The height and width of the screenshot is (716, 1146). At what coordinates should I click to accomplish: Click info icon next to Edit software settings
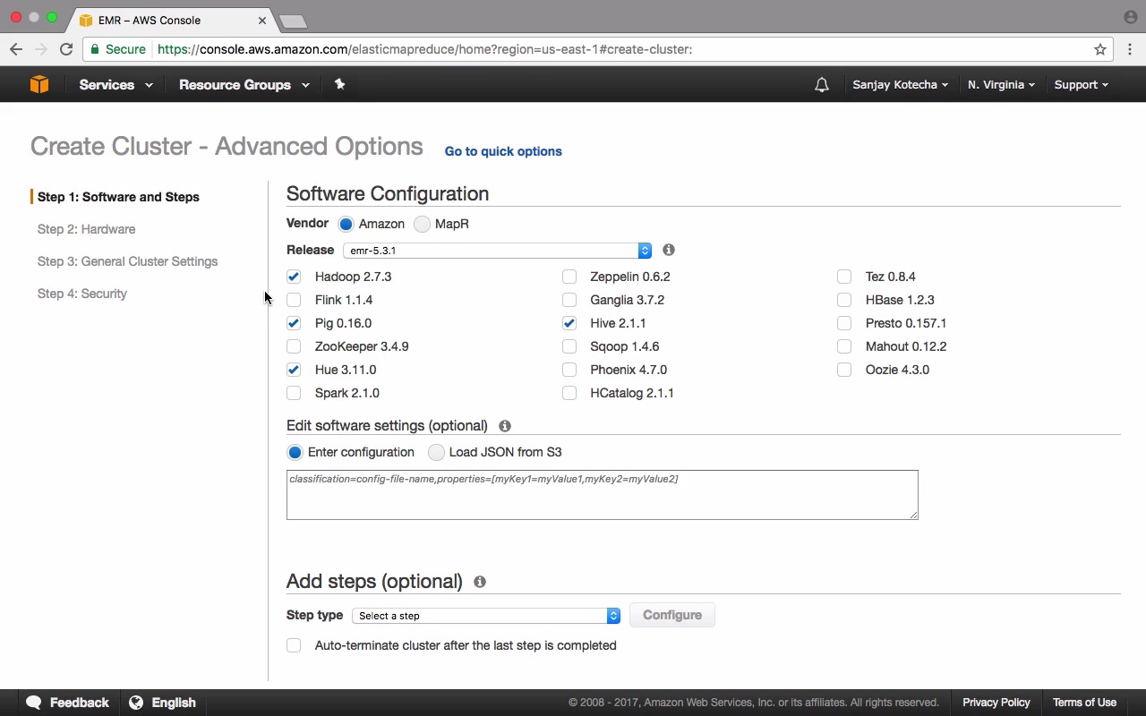[x=505, y=426]
